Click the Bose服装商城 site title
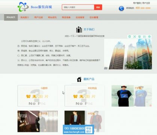This screenshot has height=135, width=157. (x=41, y=7)
